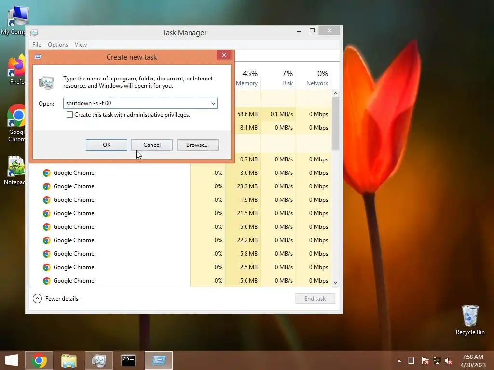Screen dimensions: 494x370
Task: Sort processes by Network column
Action: point(314,78)
